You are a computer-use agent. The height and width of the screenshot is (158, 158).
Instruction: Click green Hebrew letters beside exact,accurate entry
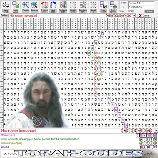click(x=148, y=139)
